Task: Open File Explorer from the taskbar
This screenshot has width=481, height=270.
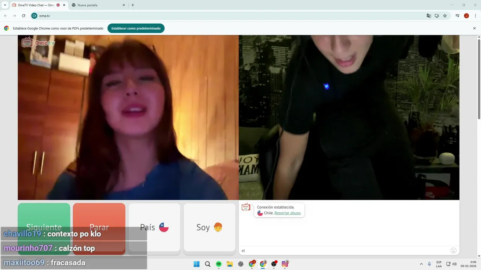Action: [230, 264]
